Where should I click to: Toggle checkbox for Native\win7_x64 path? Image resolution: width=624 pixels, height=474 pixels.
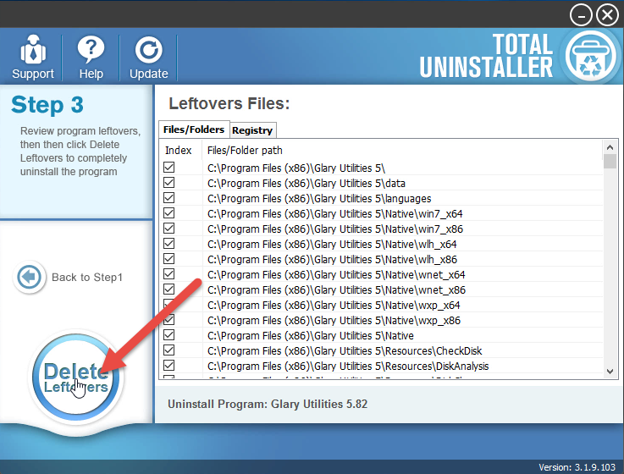point(169,213)
